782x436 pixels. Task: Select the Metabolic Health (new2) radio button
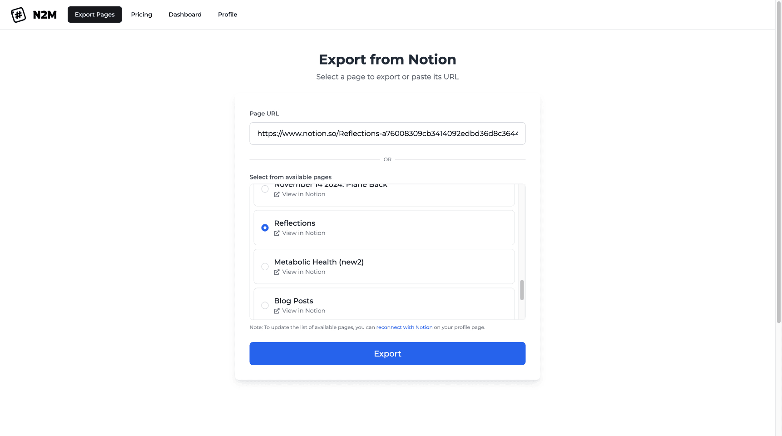265,267
